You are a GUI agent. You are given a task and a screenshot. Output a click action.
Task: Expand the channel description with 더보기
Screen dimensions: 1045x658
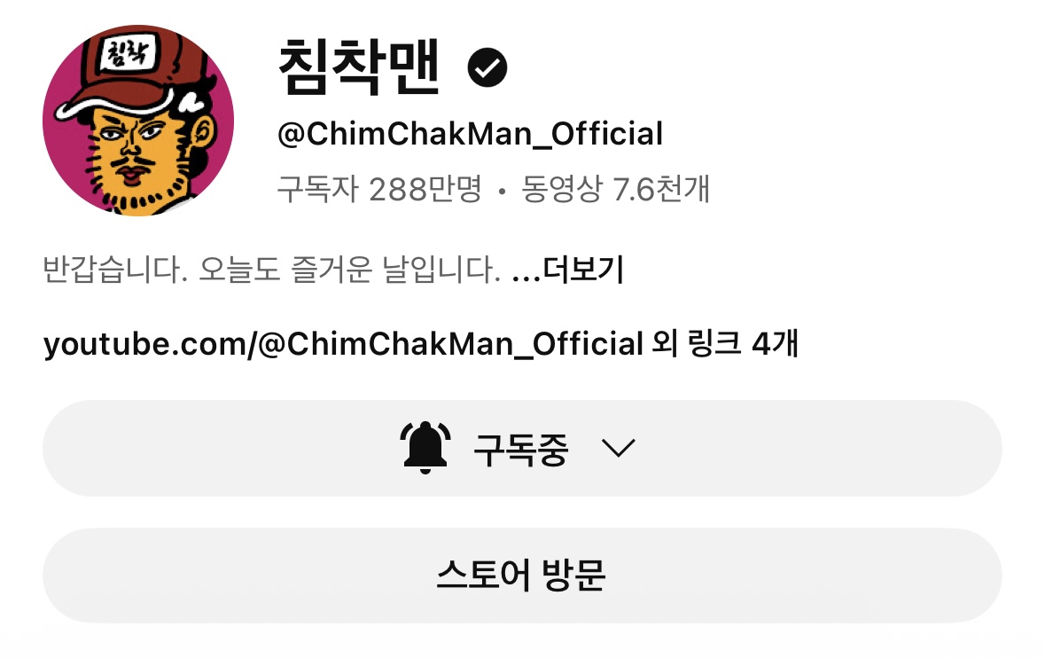tap(583, 270)
